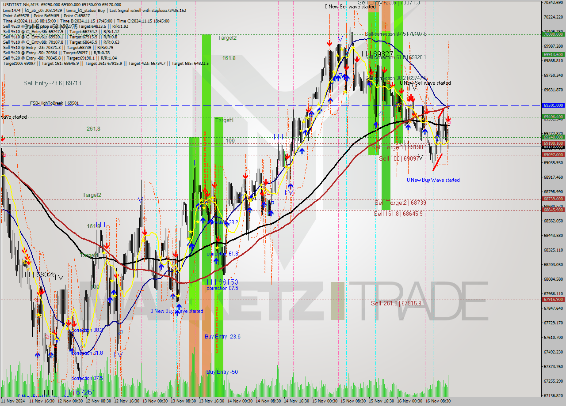Click the blue '0 New Buy Wave started' label at right

click(x=433, y=180)
